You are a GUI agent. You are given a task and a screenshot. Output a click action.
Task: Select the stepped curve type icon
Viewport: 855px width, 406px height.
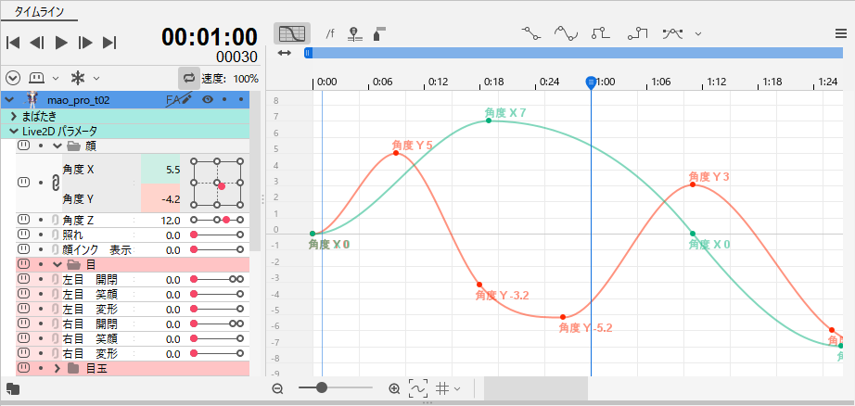tap(601, 33)
